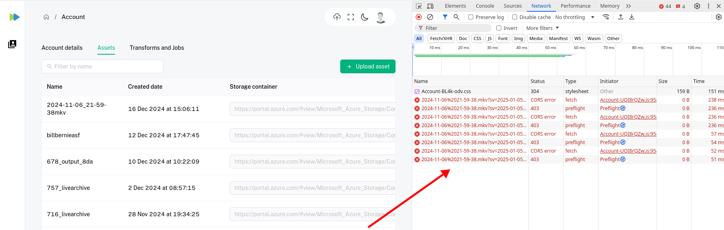The width and height of the screenshot is (724, 230).
Task: Export HAR file with download arrow
Action: coord(632,17)
